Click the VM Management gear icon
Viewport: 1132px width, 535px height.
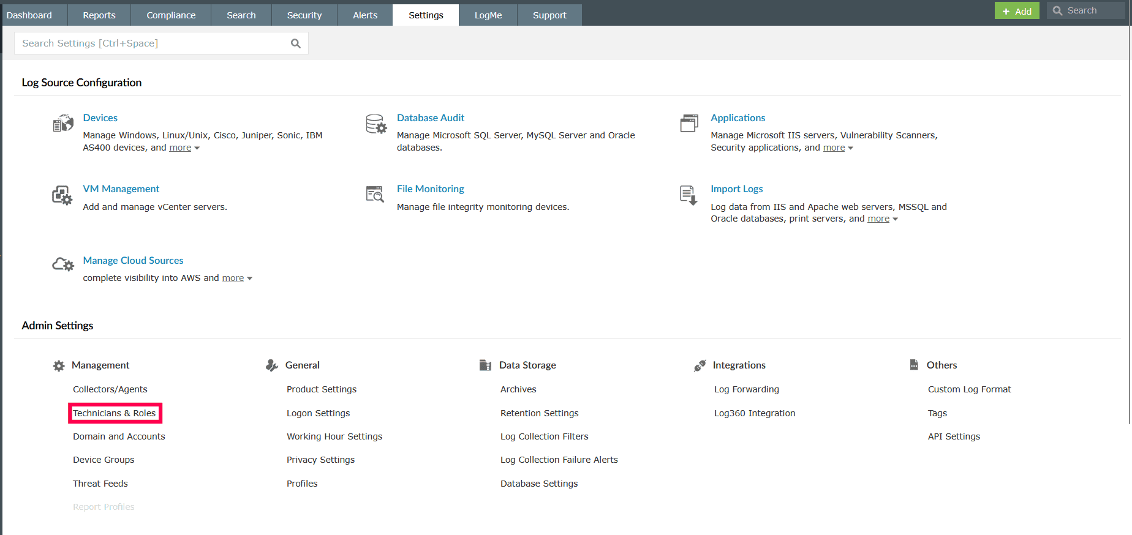pos(62,195)
